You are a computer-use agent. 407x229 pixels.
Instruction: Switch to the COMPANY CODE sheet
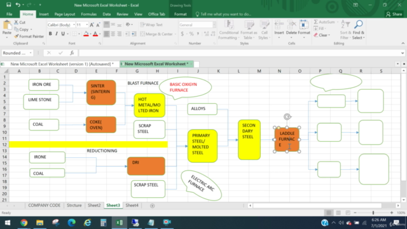(45, 205)
